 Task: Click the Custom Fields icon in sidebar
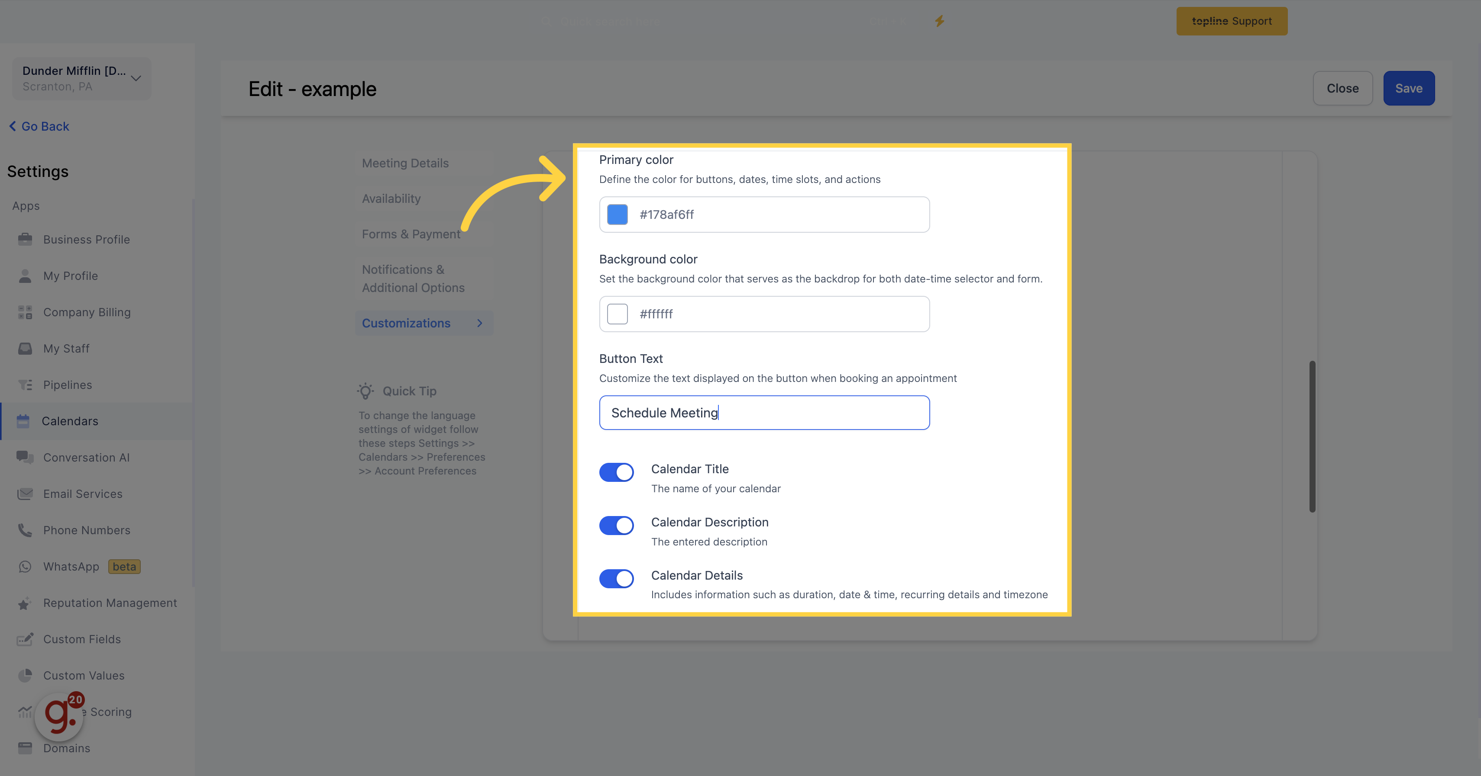[x=25, y=638]
